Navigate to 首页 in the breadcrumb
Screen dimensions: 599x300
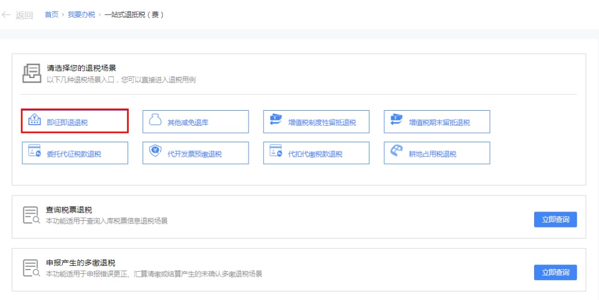point(52,14)
